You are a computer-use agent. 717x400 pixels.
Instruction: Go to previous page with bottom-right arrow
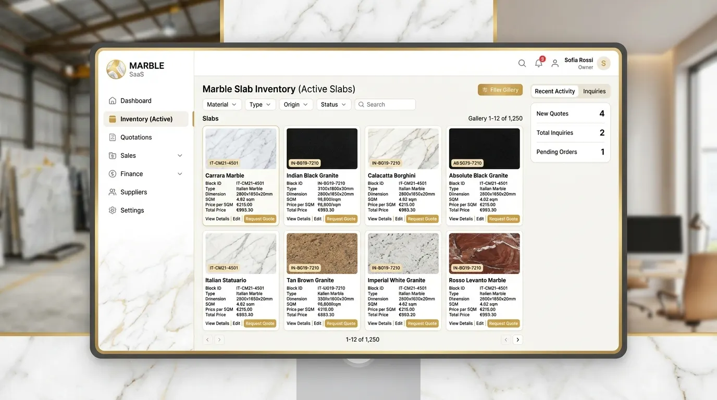coord(505,340)
